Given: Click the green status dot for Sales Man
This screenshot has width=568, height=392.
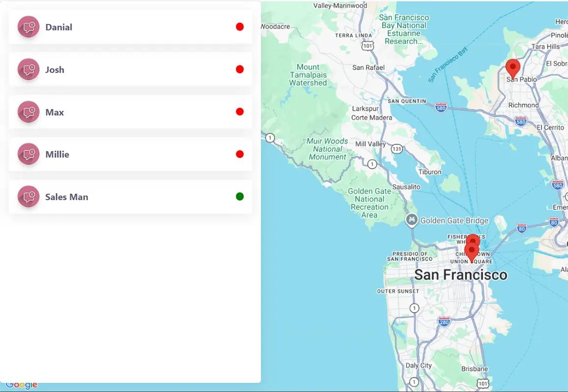Looking at the screenshot, I should point(240,196).
